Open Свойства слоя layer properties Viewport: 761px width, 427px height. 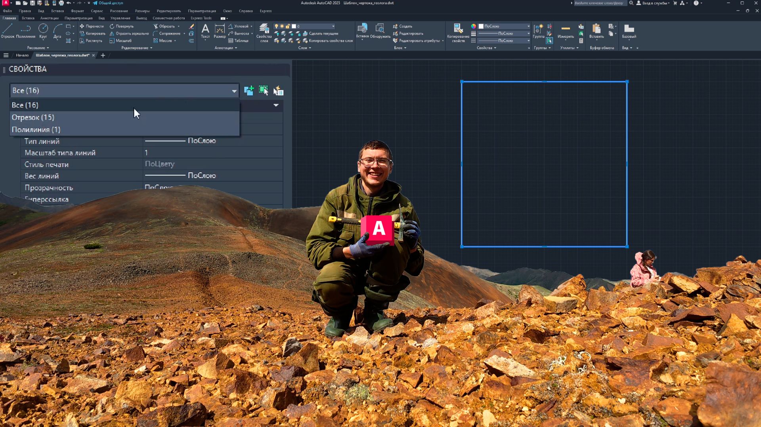264,32
